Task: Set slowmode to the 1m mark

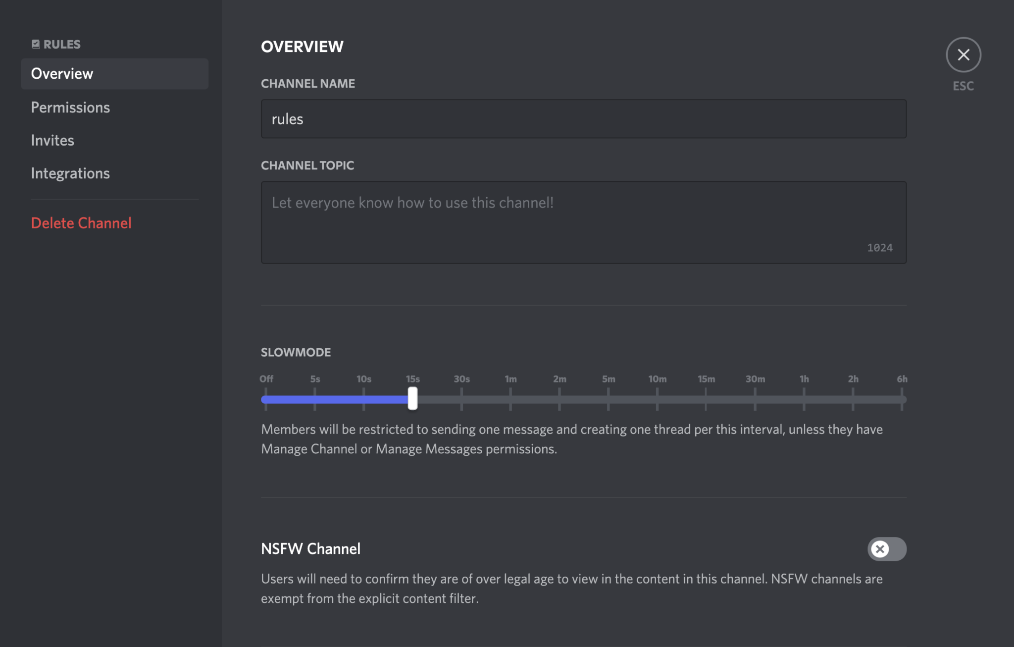Action: (x=510, y=399)
